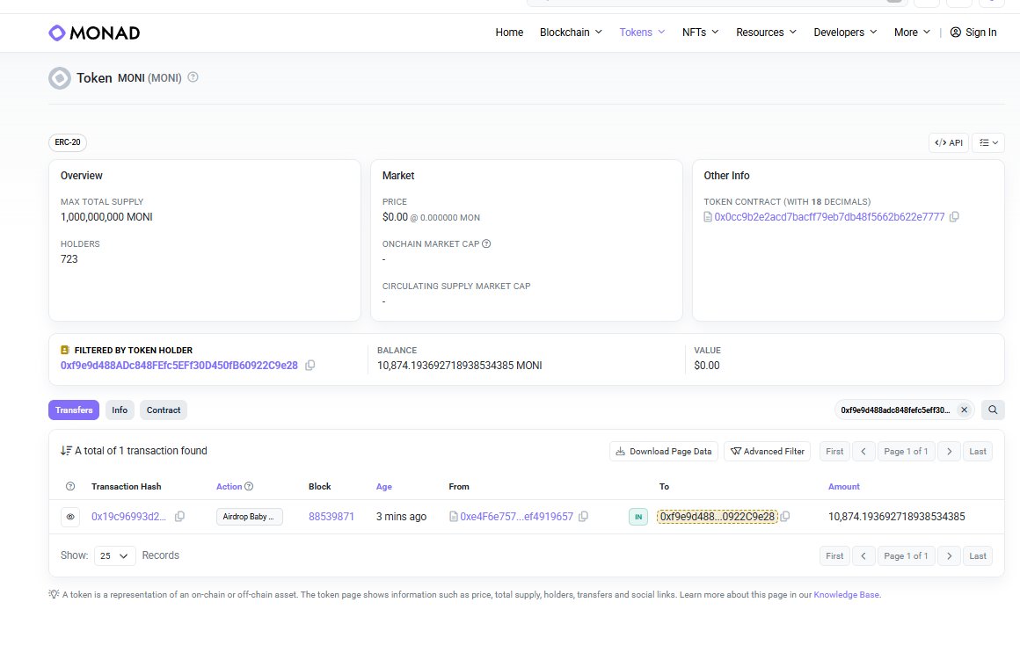Viewport: 1020px width, 653px height.
Task: Open the Developers dropdown
Action: click(x=846, y=33)
